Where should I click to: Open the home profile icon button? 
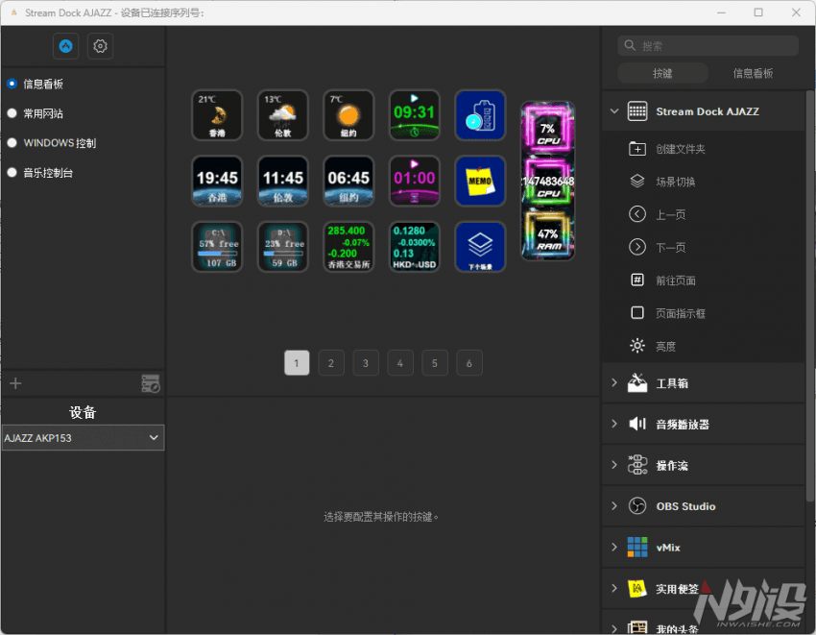pos(65,46)
